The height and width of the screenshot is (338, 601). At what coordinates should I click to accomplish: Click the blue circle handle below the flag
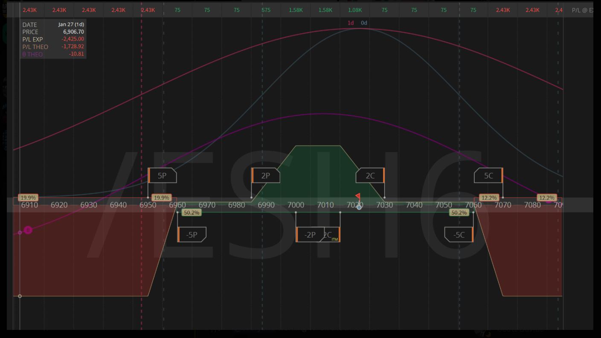pos(359,207)
